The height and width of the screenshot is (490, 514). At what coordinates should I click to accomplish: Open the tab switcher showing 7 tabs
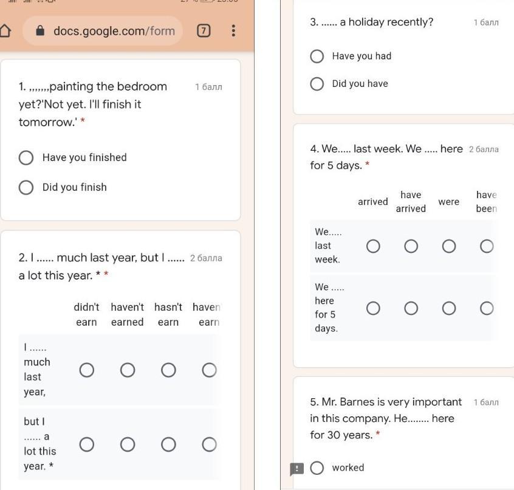[204, 31]
